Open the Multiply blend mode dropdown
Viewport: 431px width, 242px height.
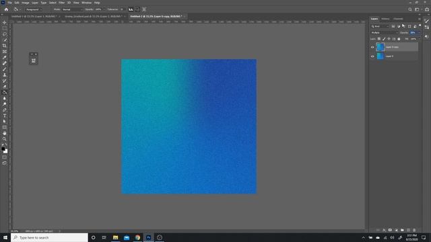click(x=385, y=33)
